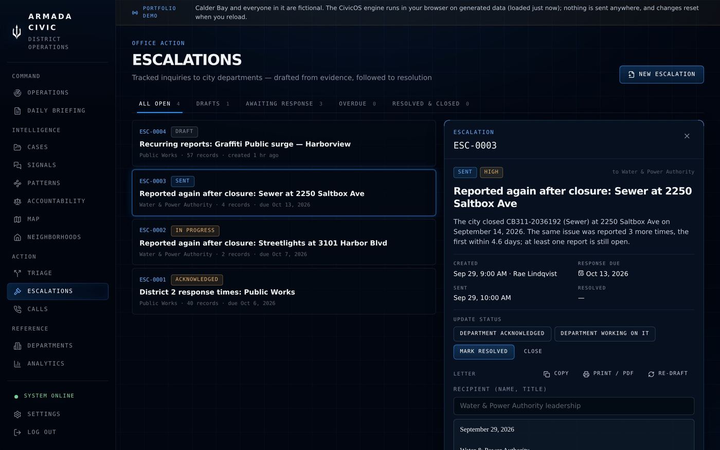Screen dimensions: 720x450
Task: Click the Neighborhoods house icon
Action: click(17, 238)
